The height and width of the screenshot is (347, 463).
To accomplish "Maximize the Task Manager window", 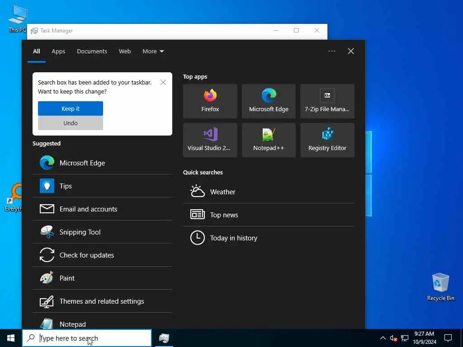I will tap(296, 30).
